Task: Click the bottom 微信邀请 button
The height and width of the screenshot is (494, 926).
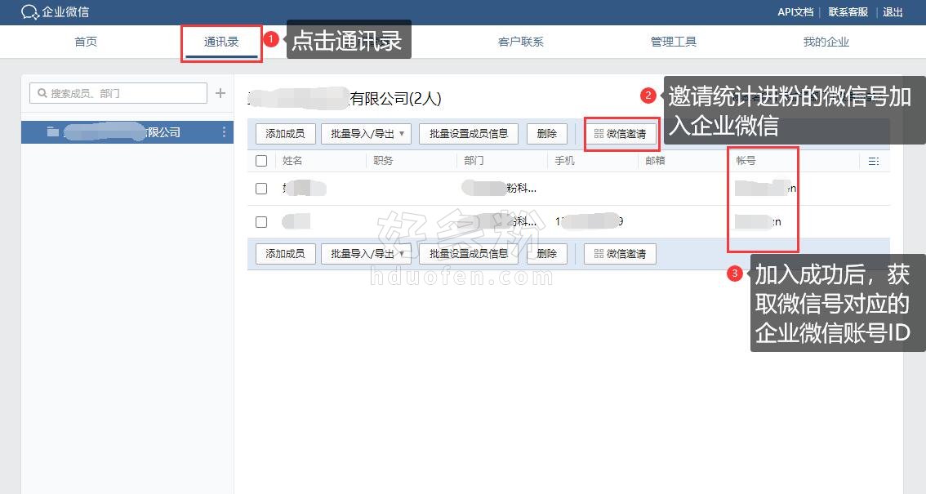Action: pos(620,254)
